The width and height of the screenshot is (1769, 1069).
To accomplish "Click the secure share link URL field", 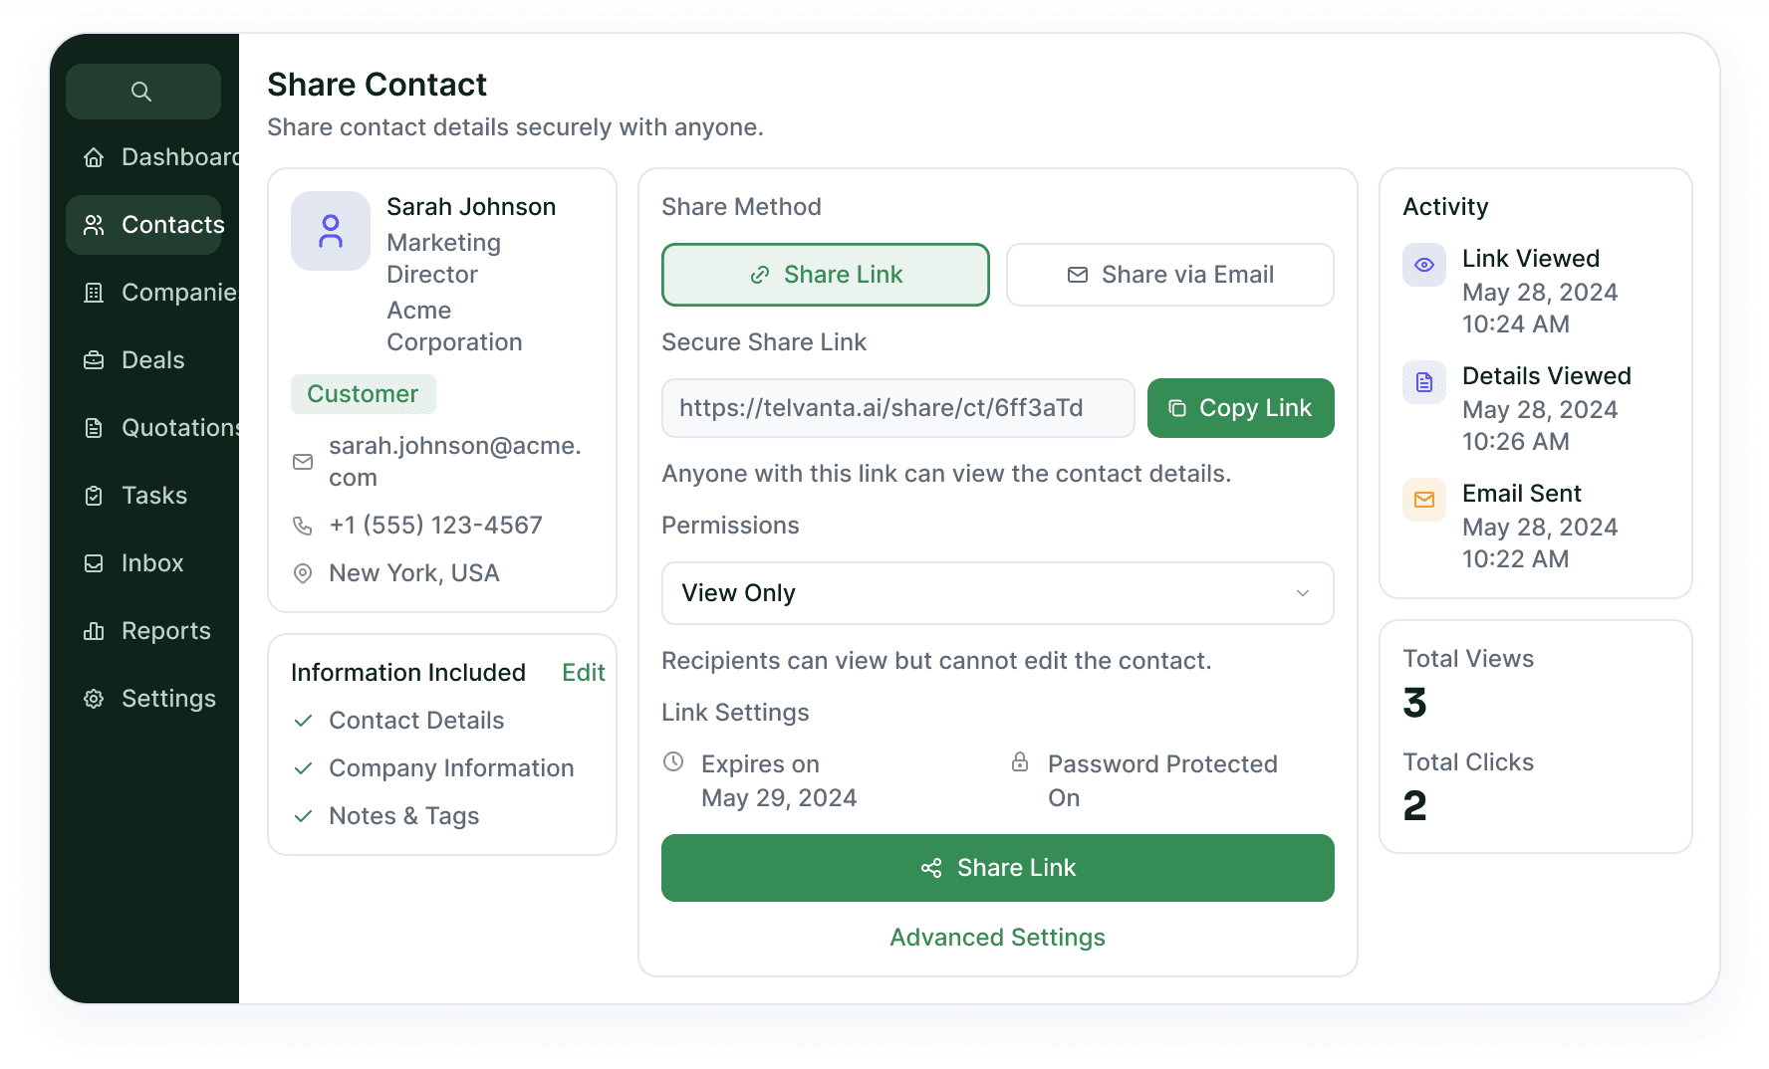I will [898, 408].
